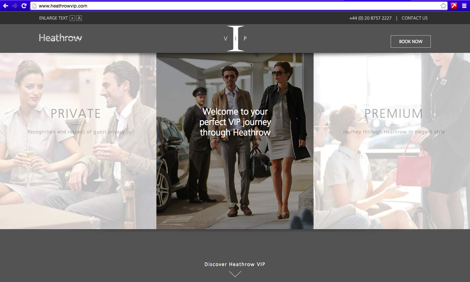Open the Premium service panel
470x282 pixels.
(x=392, y=141)
